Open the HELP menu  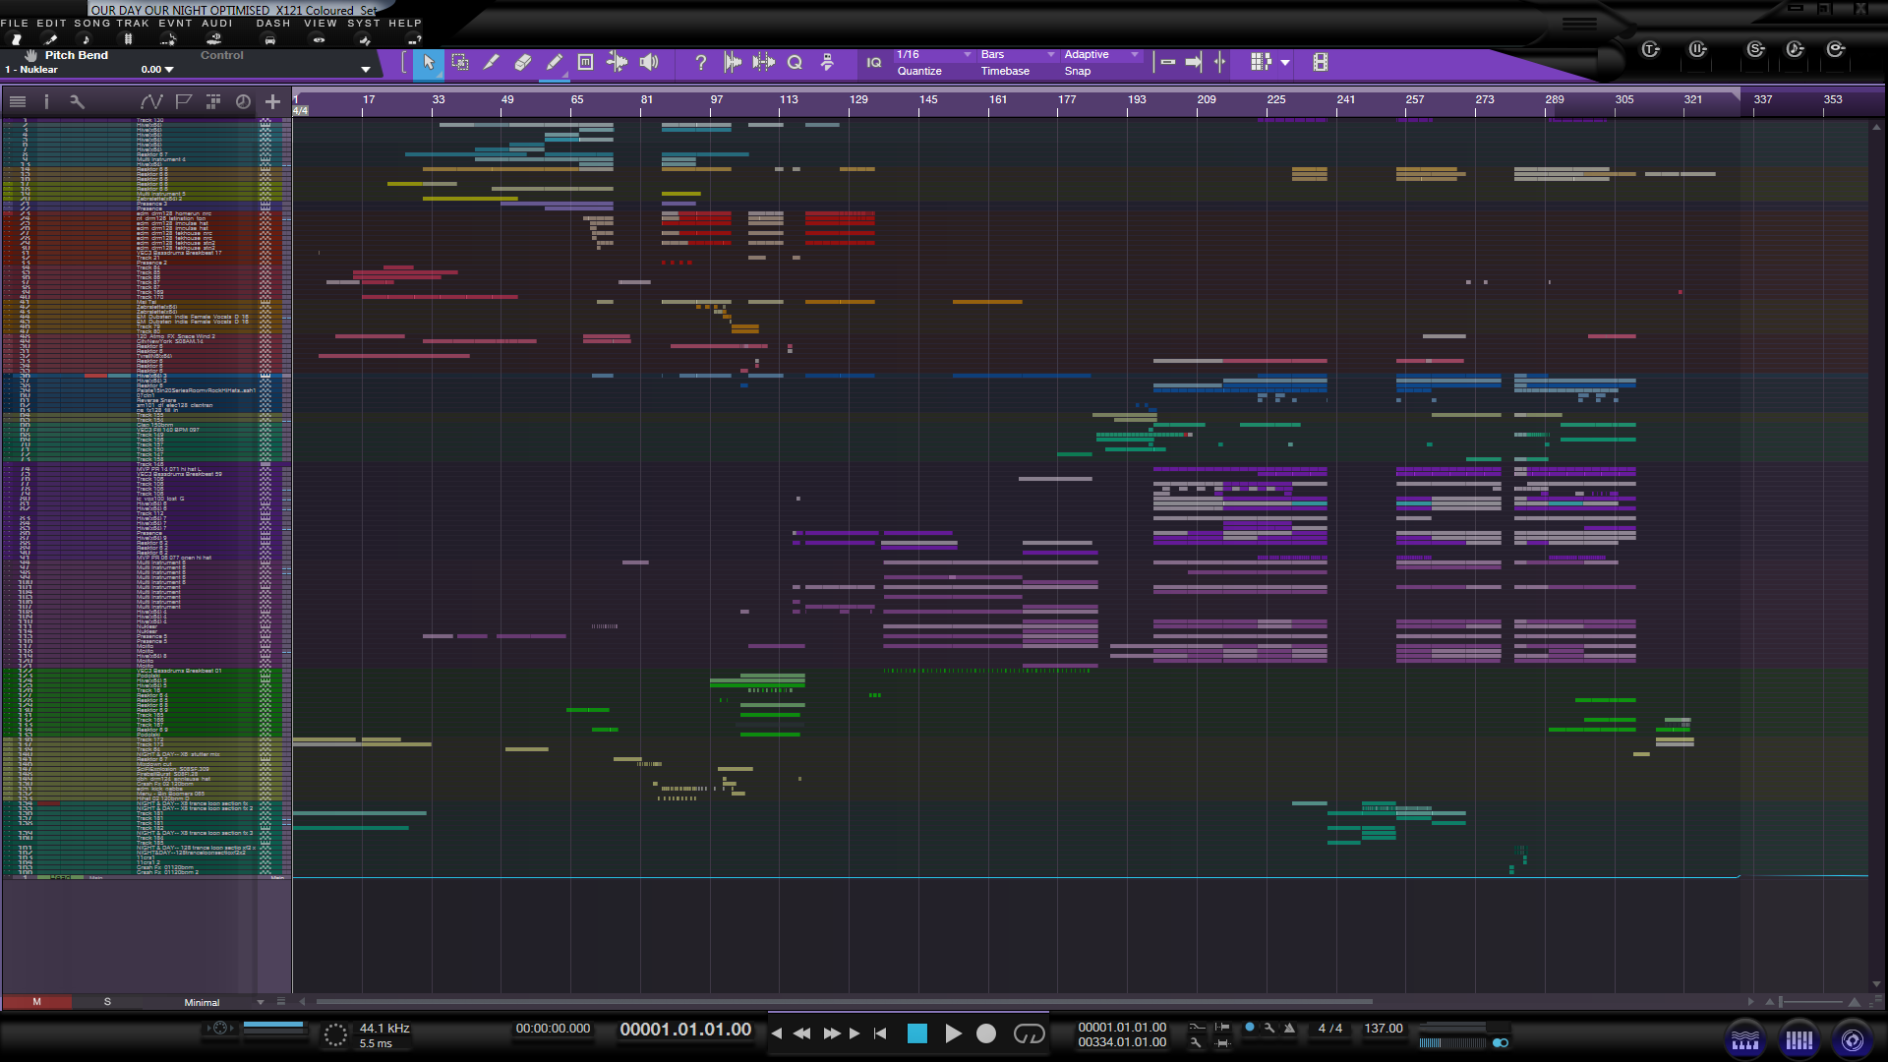[x=405, y=23]
